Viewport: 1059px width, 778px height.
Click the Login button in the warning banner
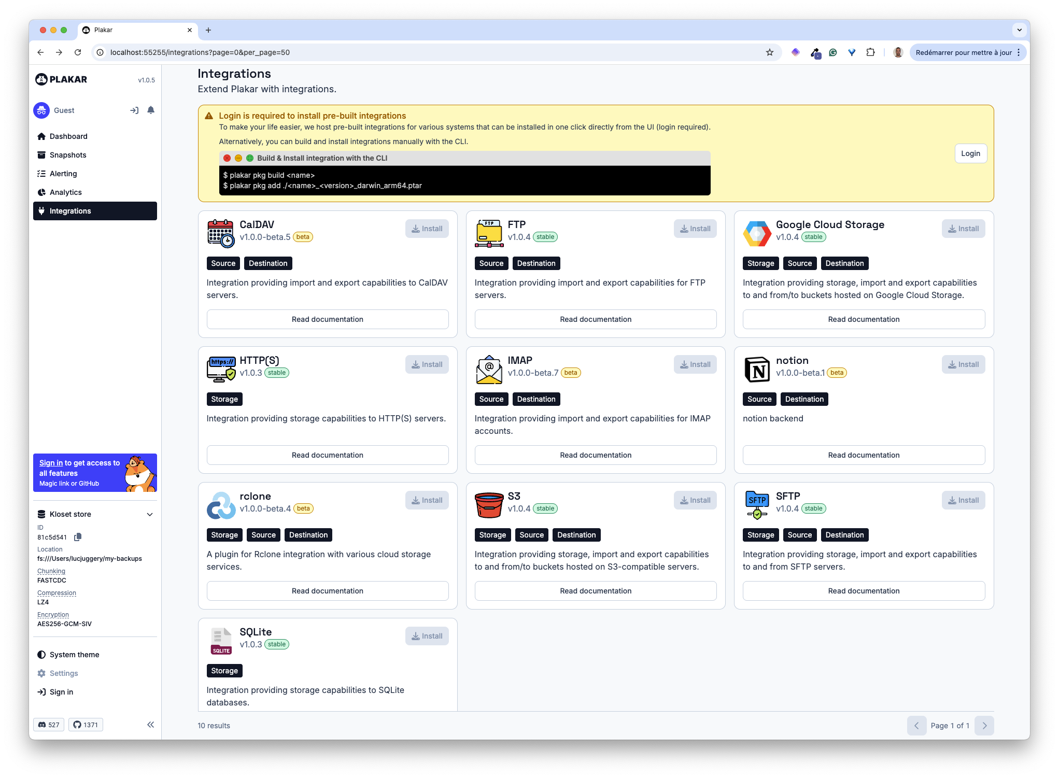coord(970,153)
